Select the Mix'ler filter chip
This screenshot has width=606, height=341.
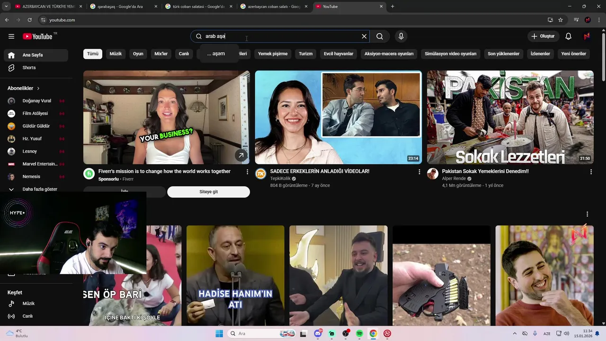[161, 54]
